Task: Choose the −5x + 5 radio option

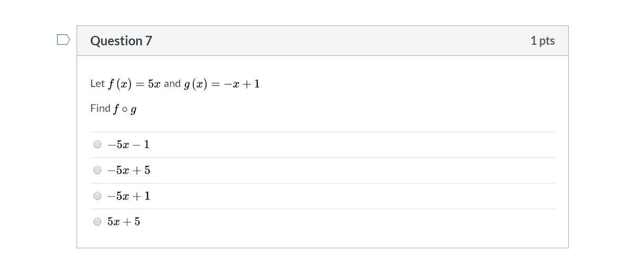Action: 97,170
